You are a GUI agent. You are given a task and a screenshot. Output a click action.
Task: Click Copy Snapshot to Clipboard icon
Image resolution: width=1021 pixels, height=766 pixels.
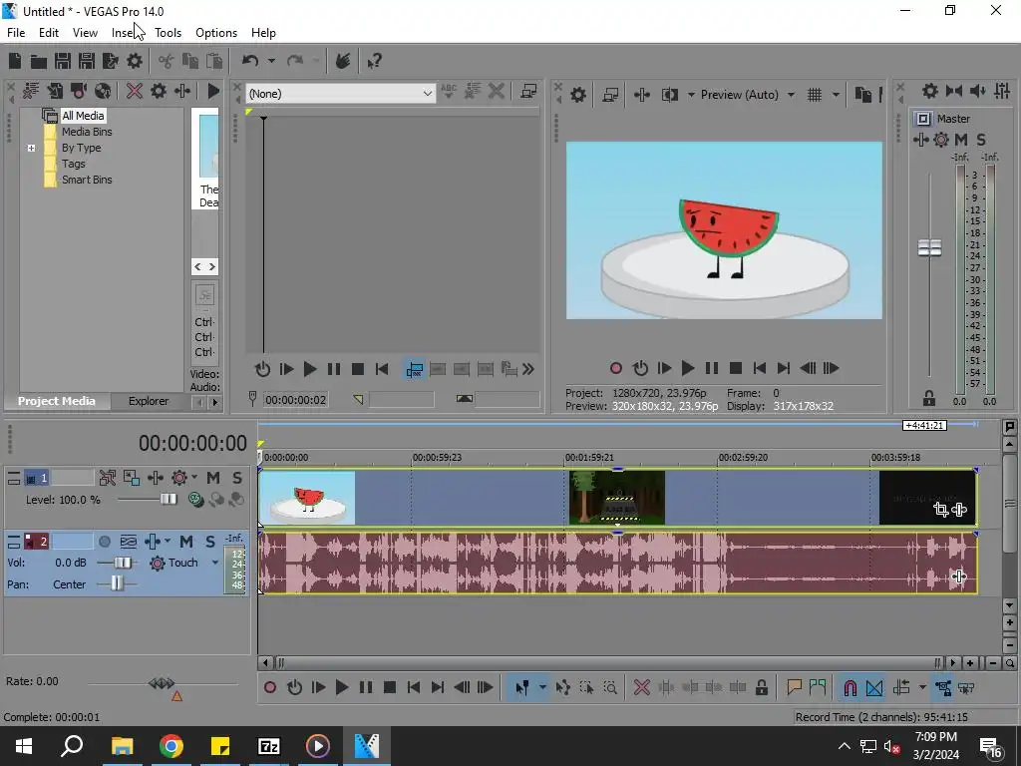[x=862, y=95]
